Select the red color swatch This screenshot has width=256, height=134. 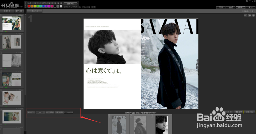pyautogui.click(x=29, y=6)
